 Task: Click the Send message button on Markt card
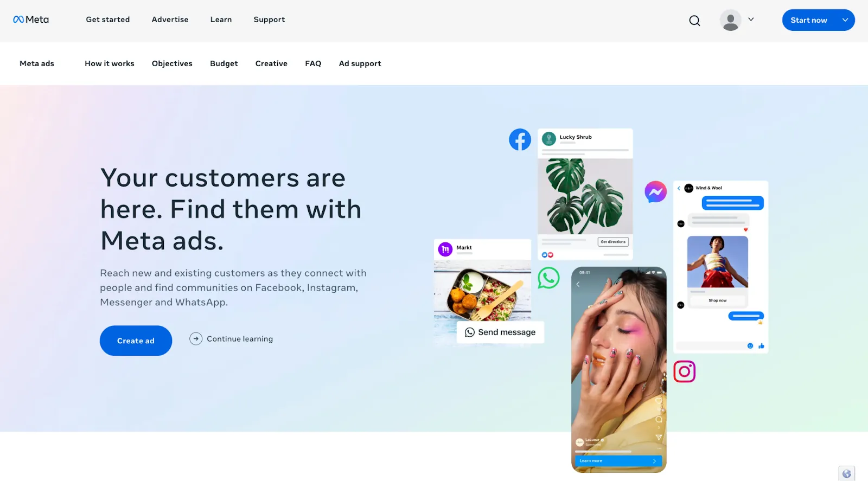pos(500,332)
